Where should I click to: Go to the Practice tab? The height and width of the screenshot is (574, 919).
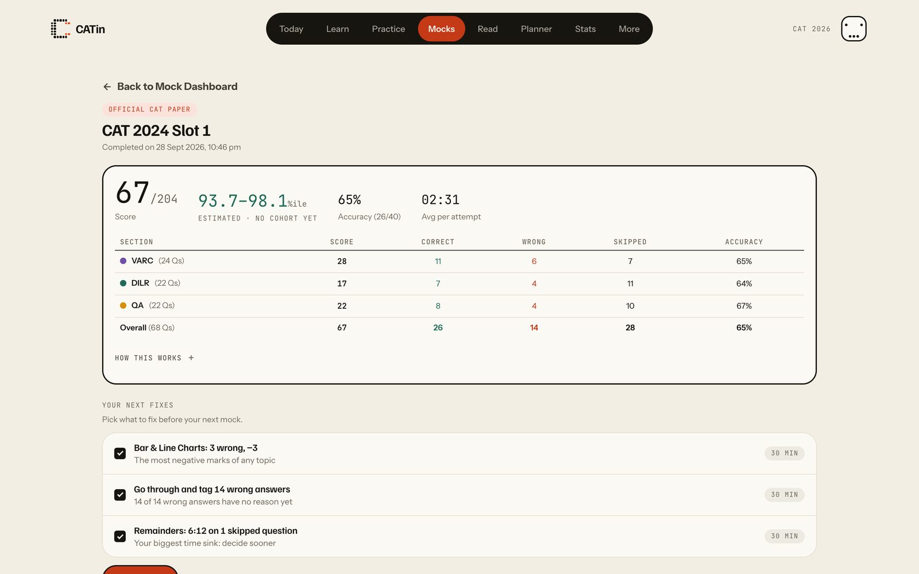[388, 29]
